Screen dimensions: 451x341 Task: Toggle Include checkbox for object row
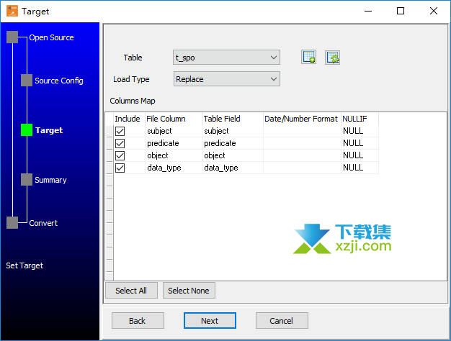point(120,155)
